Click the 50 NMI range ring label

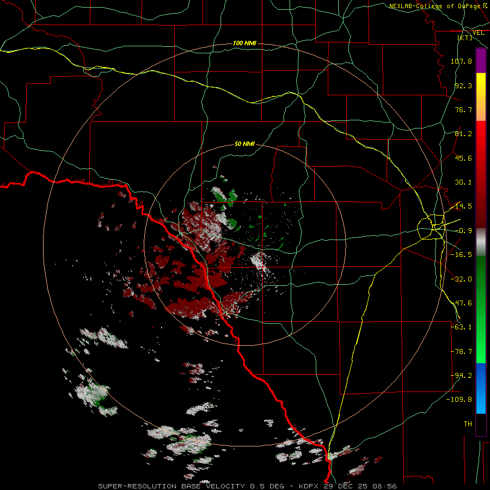pos(244,144)
